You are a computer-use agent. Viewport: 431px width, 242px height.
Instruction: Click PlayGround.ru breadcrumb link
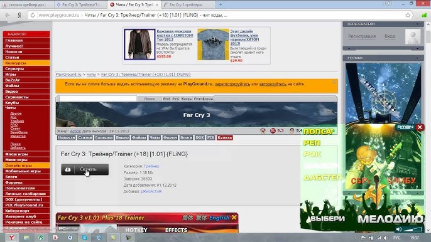click(68, 75)
